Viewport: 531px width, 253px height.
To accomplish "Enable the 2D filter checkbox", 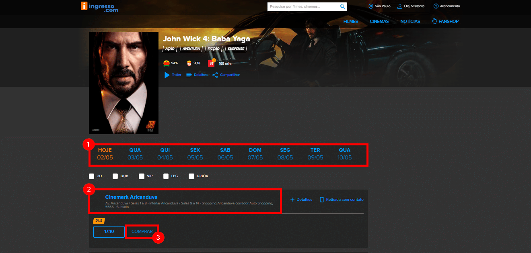I will coord(92,176).
